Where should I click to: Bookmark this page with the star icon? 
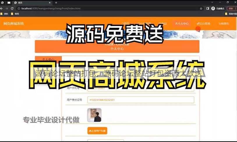click(x=201, y=9)
